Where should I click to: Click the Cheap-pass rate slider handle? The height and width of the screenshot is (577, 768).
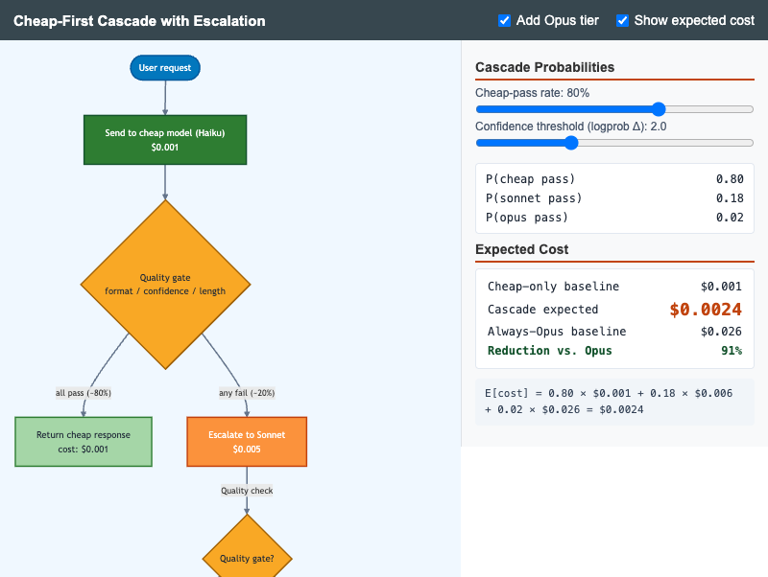(x=659, y=109)
